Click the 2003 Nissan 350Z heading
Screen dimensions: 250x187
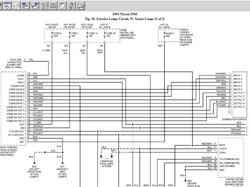(x=125, y=14)
